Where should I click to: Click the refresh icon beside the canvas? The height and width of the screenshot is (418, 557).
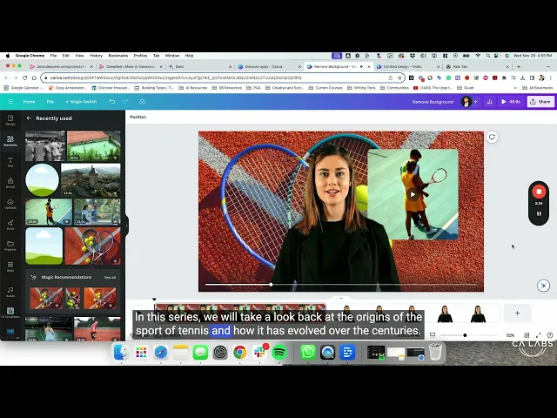click(492, 137)
